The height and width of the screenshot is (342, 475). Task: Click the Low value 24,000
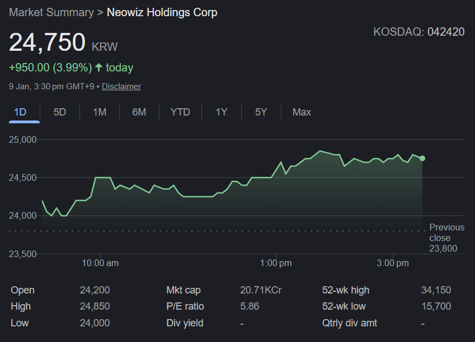(x=95, y=323)
